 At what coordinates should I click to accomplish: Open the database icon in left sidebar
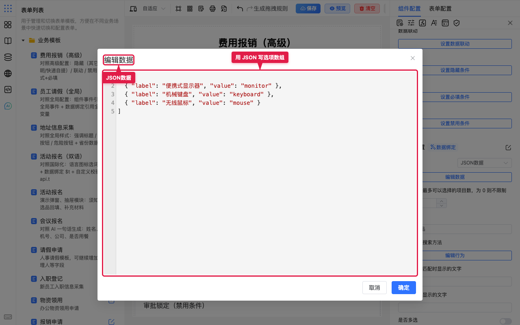point(8,57)
